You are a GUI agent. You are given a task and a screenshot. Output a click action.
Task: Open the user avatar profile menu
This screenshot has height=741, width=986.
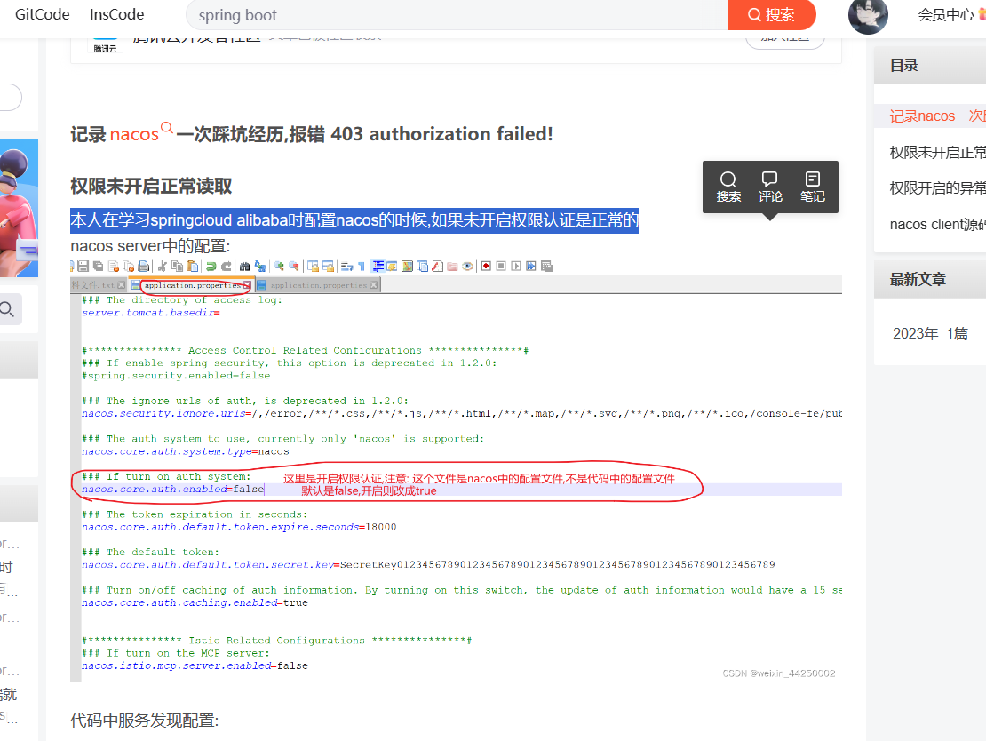pos(868,16)
